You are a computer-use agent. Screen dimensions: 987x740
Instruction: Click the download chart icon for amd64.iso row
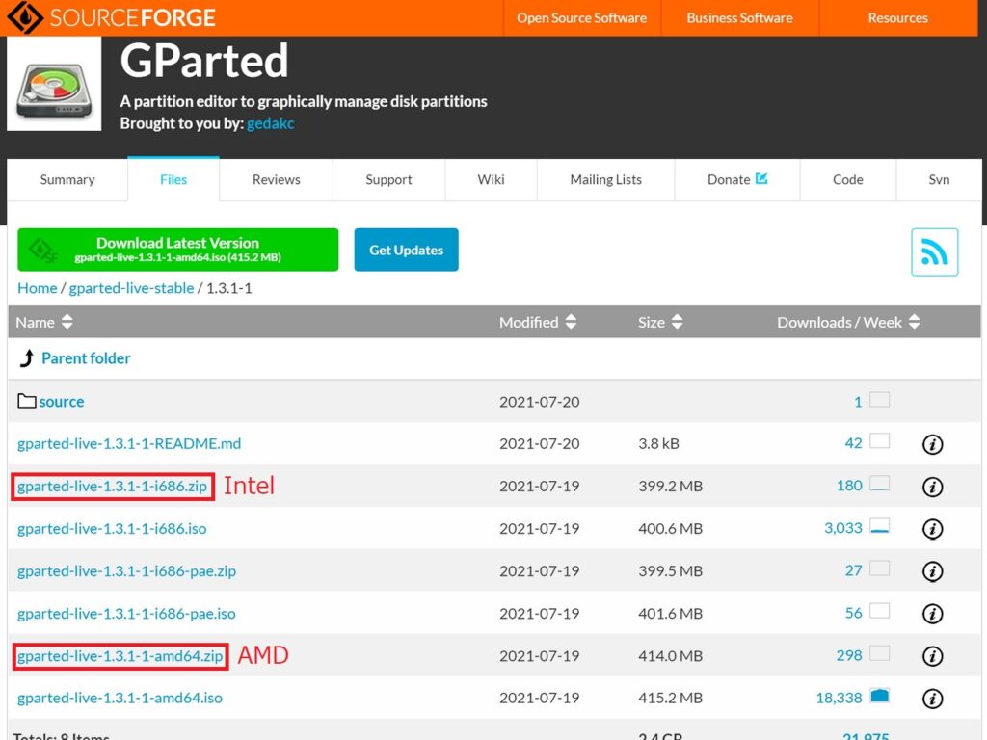[879, 696]
